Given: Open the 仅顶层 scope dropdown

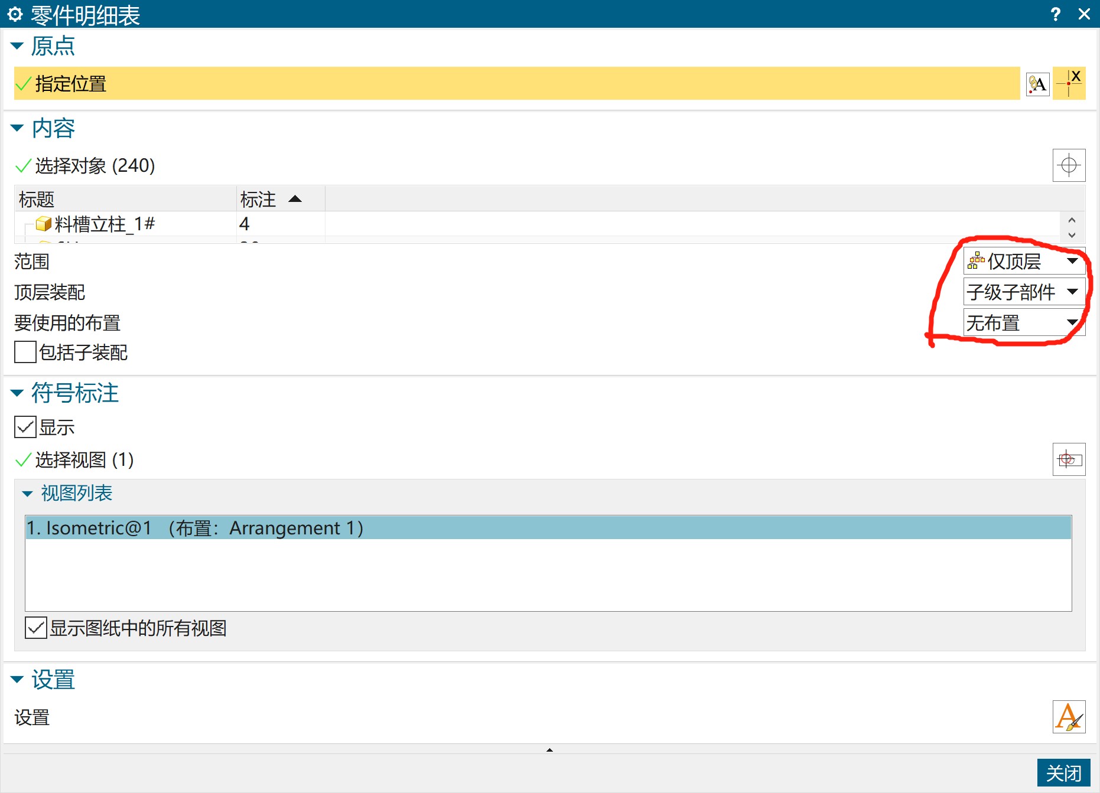Looking at the screenshot, I should pos(1024,261).
